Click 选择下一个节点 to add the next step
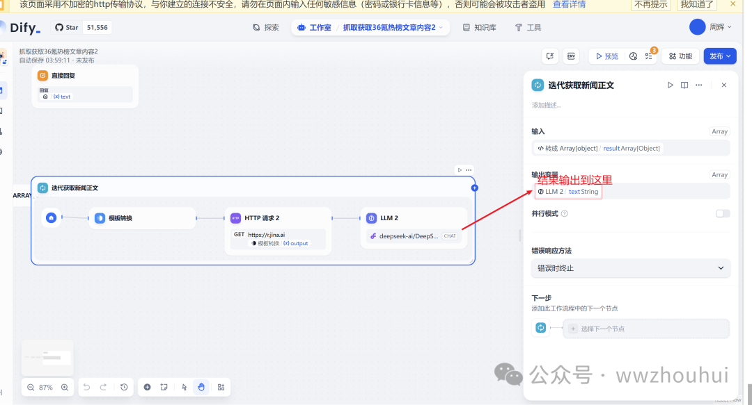 (646, 329)
